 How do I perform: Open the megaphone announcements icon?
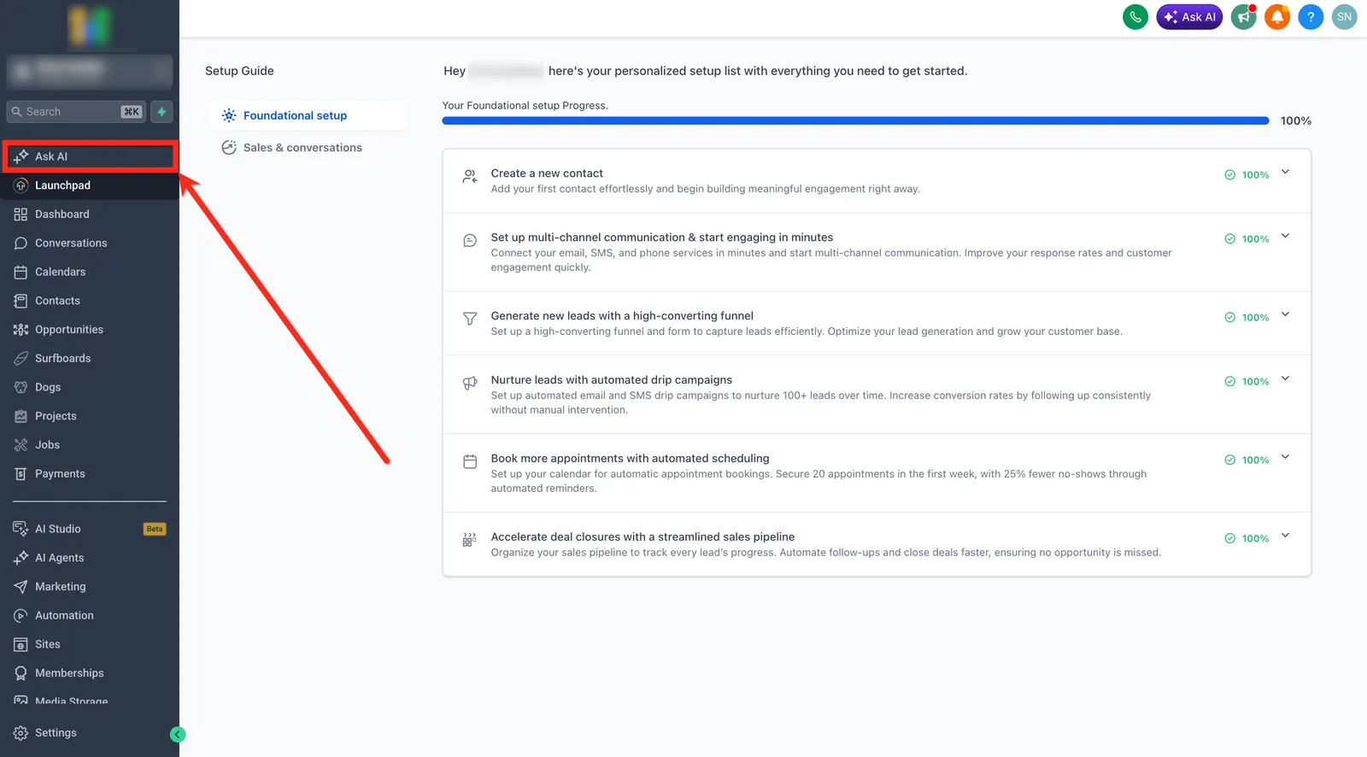1243,17
